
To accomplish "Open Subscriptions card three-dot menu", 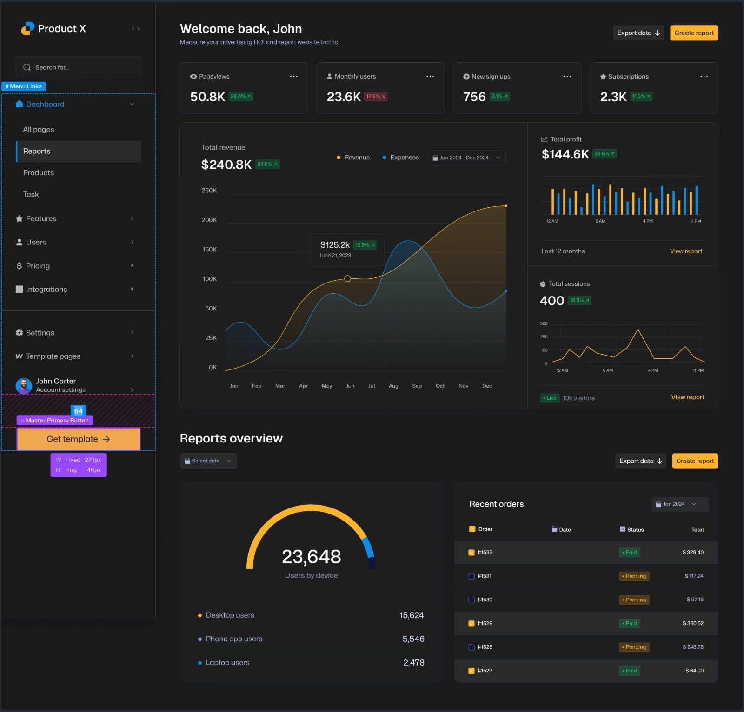I will pyautogui.click(x=704, y=77).
